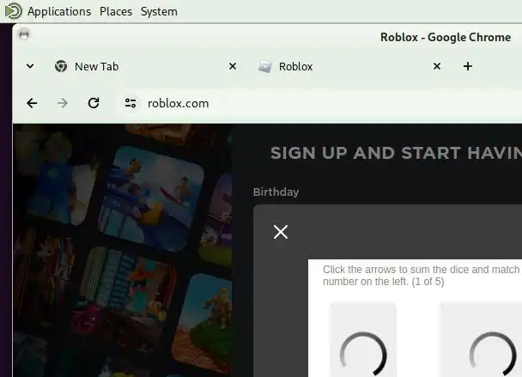The image size is (522, 377).
Task: Click the desktop logo icon in top panel
Action: pyautogui.click(x=14, y=11)
